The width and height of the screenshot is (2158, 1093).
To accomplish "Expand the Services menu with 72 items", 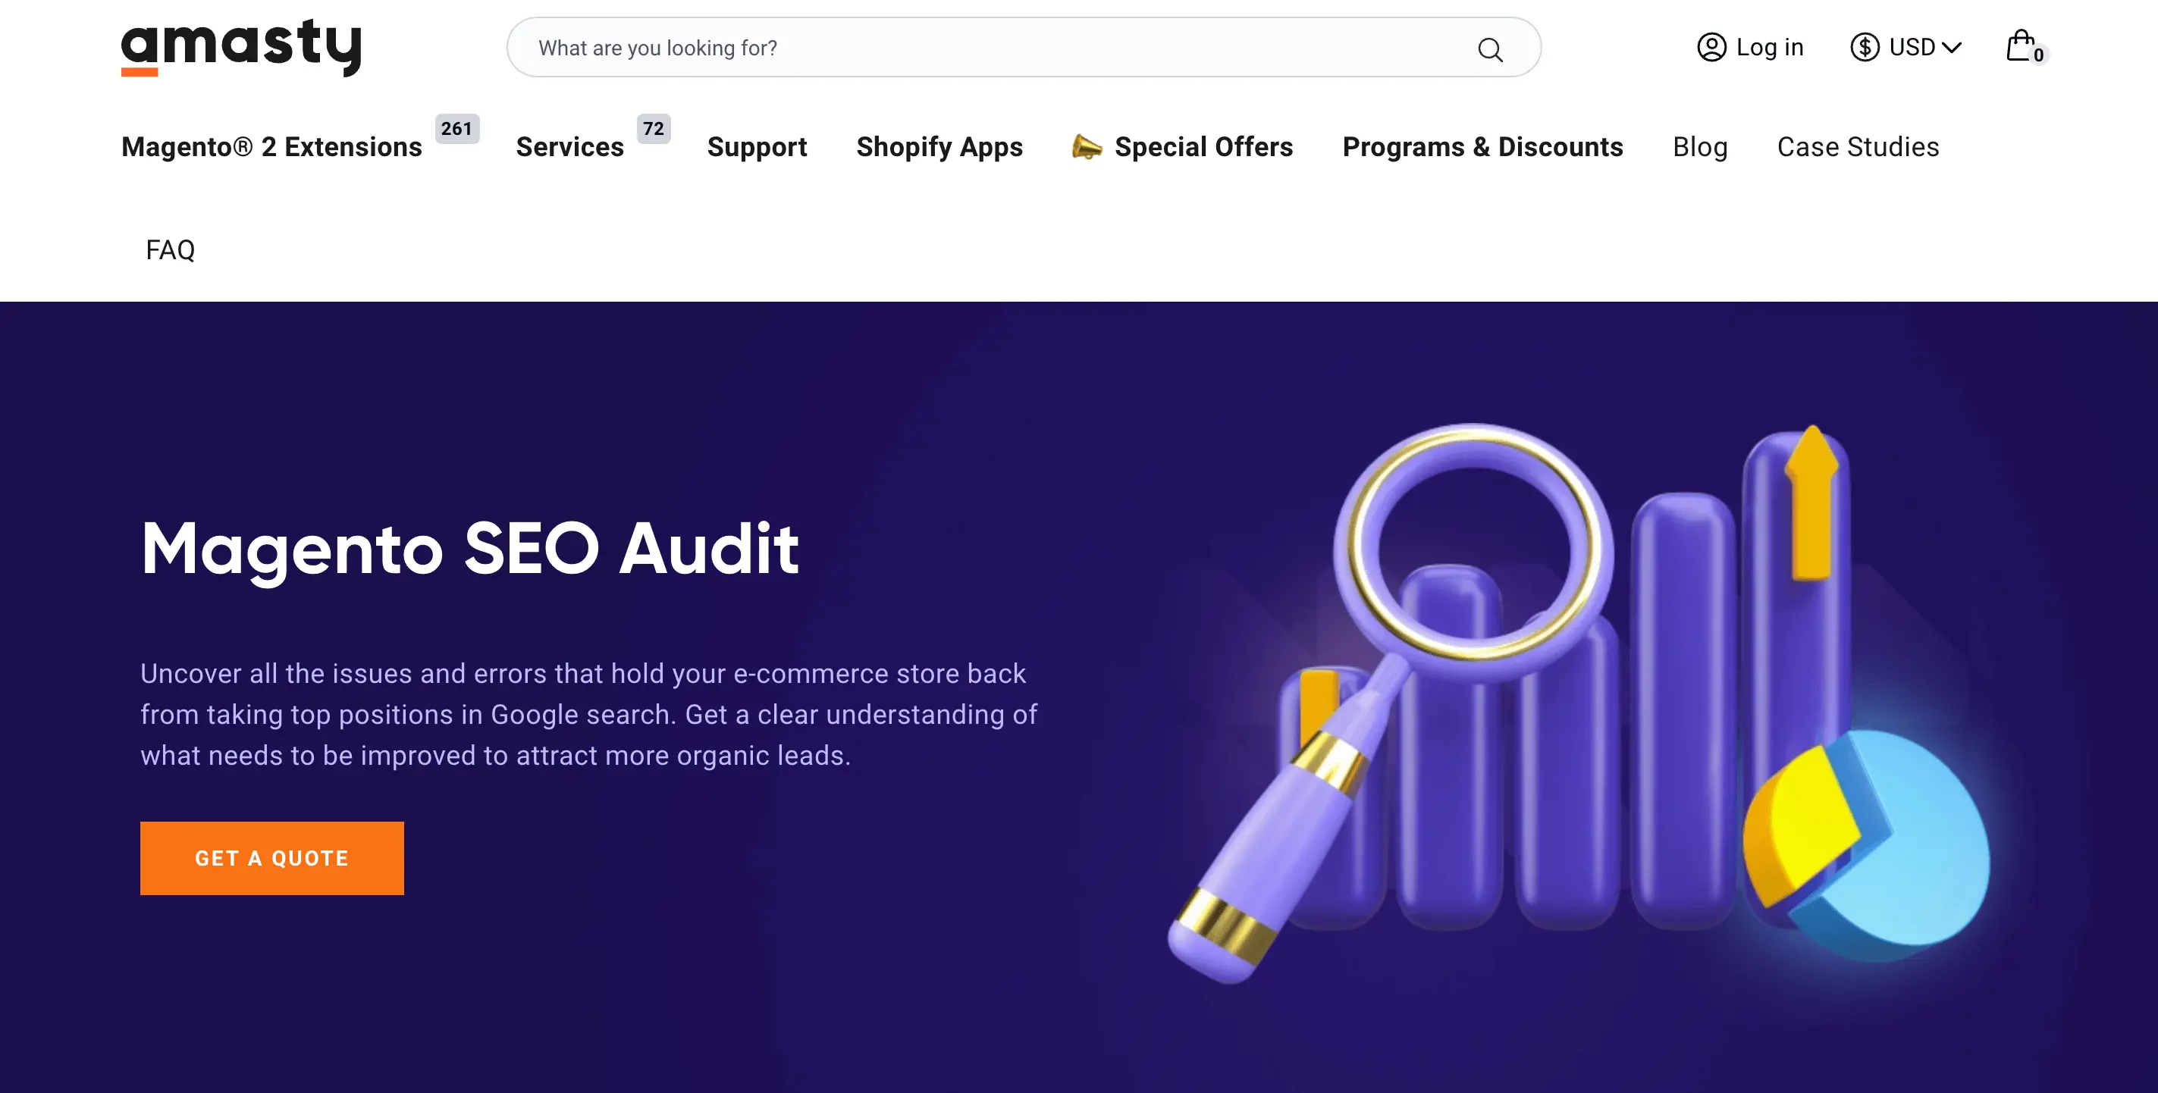I will click(569, 146).
